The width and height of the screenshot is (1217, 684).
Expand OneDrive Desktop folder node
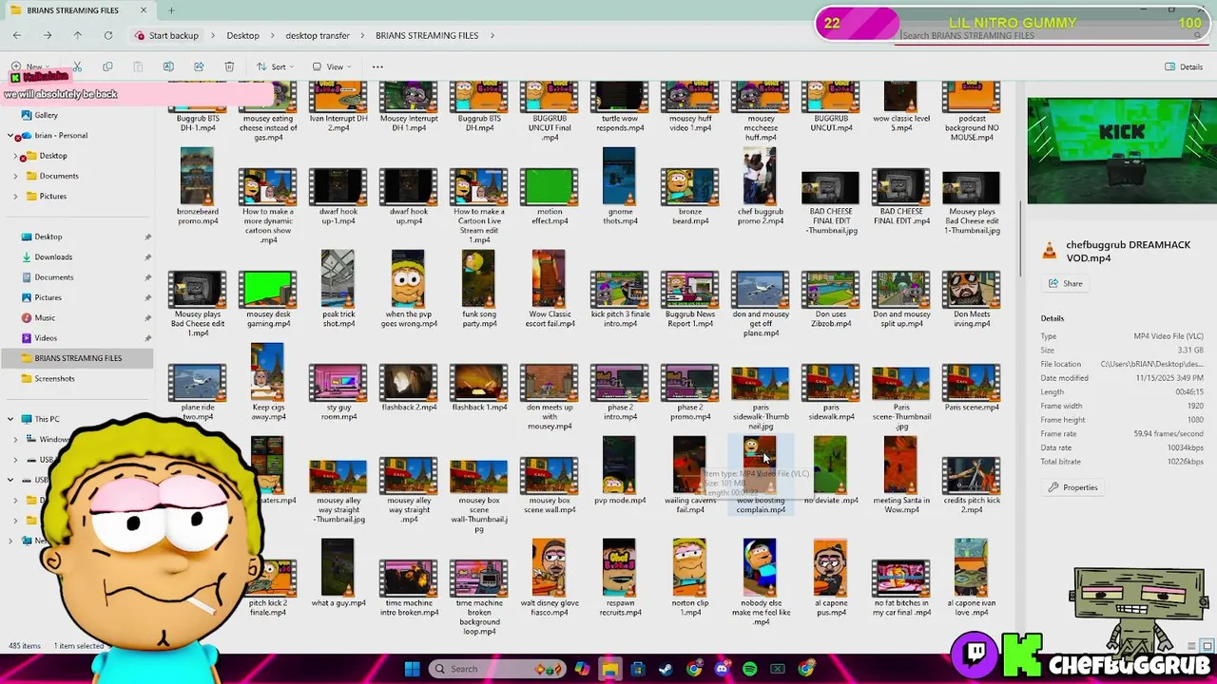click(x=15, y=156)
